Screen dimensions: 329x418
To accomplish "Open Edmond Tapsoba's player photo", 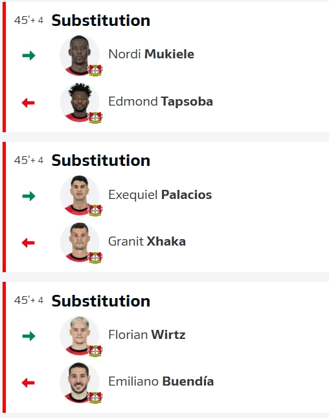I will click(x=80, y=102).
